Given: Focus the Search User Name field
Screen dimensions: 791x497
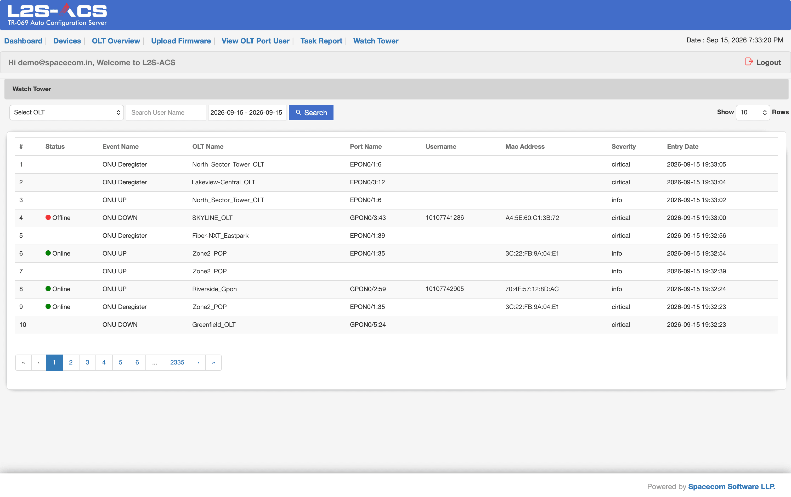Looking at the screenshot, I should 166,112.
